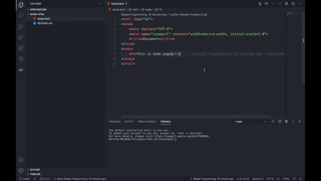The height and width of the screenshot is (181, 321).
Task: Kill terminal with trash icon
Action: pyautogui.click(x=286, y=122)
